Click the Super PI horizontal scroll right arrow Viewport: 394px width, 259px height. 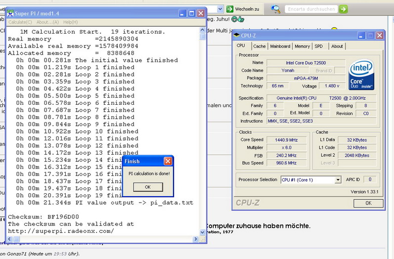pos(195,239)
